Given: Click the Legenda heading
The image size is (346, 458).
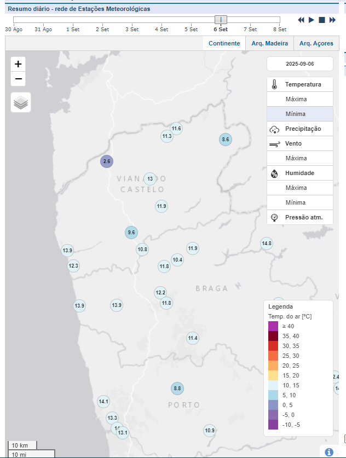Looking at the screenshot, I should (280, 306).
